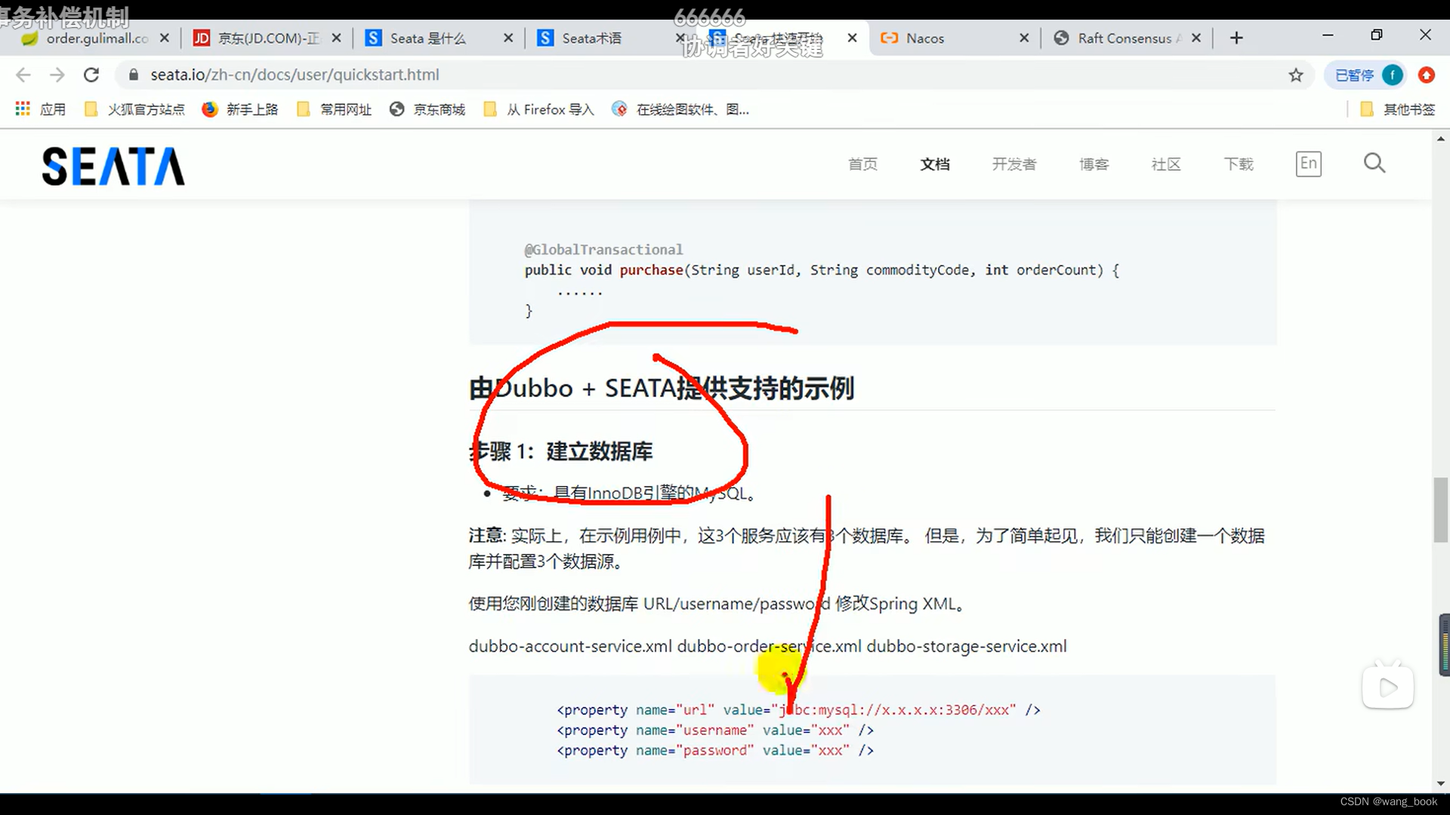The height and width of the screenshot is (815, 1450).
Task: Click the 步骤 1: 建立数据库 heading
Action: tap(560, 451)
